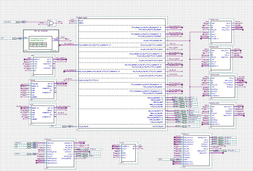
Task: Select the bottom-right interface block
Action: point(196,151)
